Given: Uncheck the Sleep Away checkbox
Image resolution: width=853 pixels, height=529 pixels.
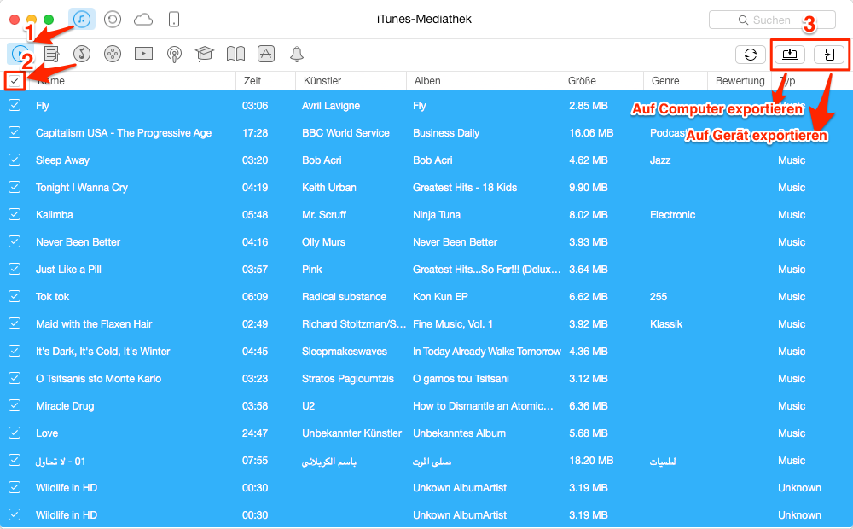Looking at the screenshot, I should pos(15,160).
